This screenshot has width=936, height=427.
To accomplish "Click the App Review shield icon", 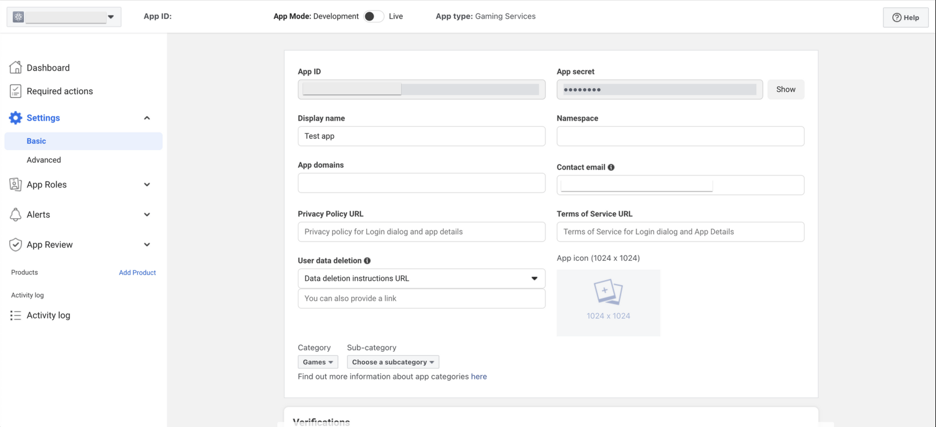I will point(15,244).
